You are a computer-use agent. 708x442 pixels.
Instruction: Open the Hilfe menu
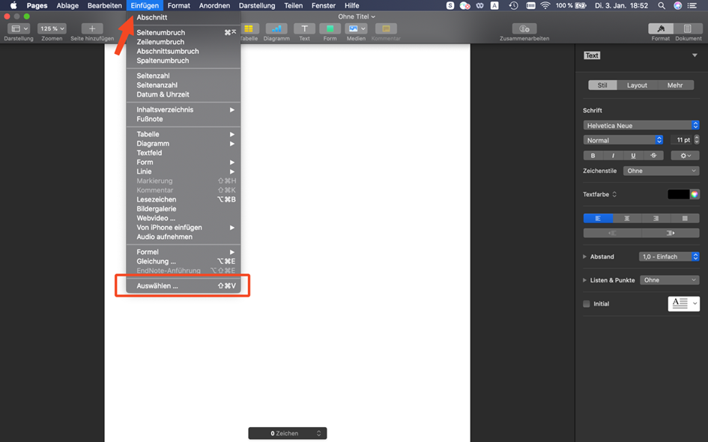point(351,5)
